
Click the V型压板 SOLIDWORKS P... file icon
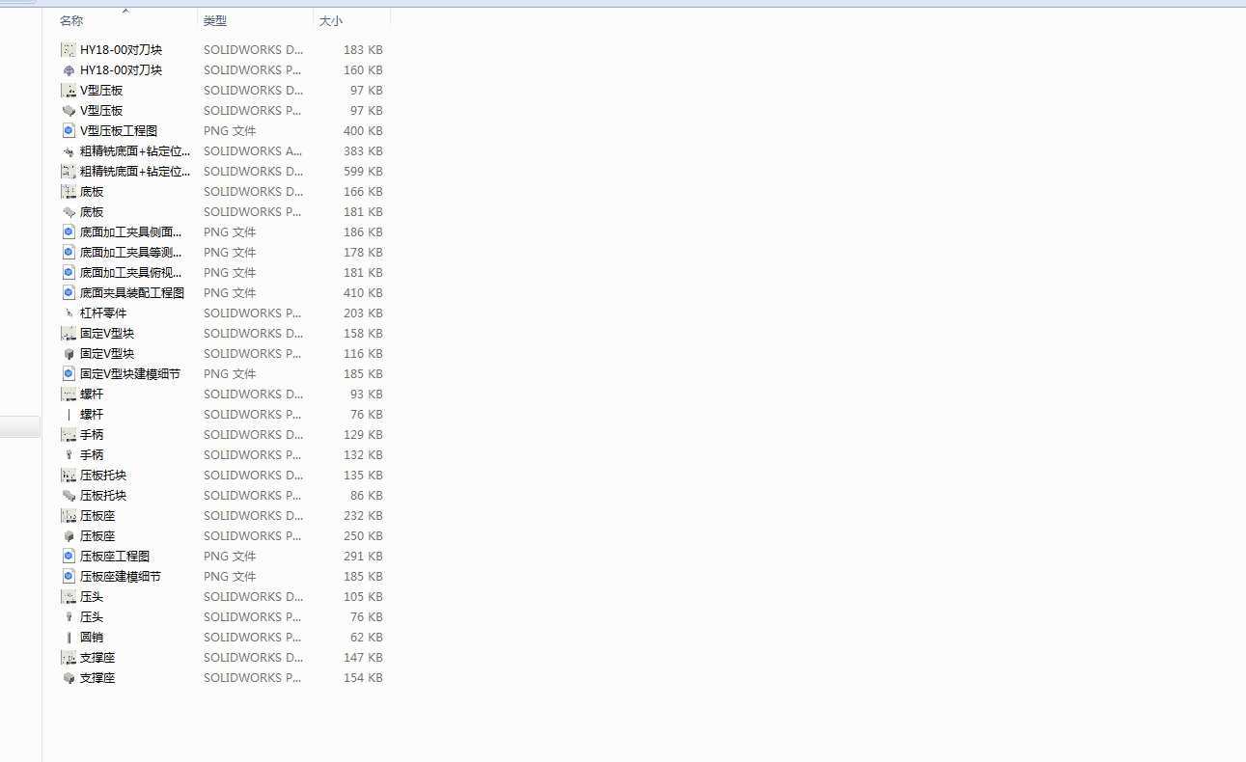point(69,110)
